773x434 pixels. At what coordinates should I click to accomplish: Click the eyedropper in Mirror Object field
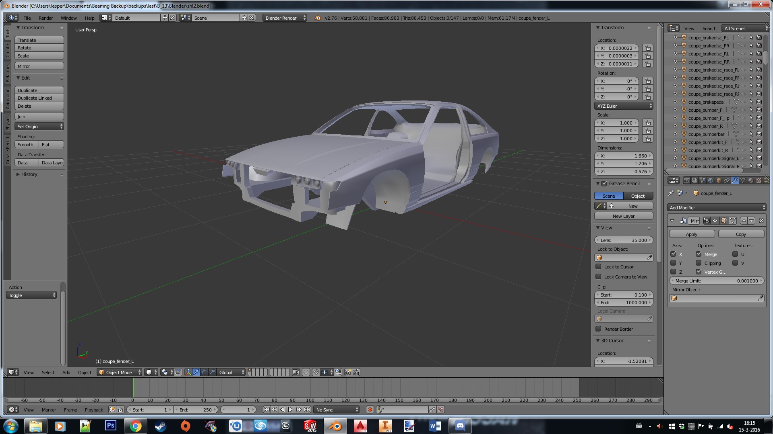[761, 298]
